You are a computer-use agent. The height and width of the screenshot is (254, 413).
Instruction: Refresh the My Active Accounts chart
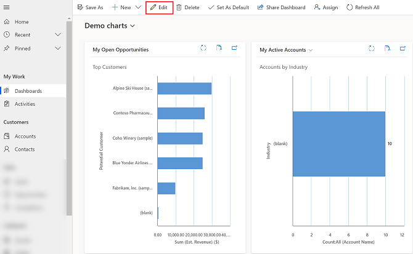click(372, 49)
